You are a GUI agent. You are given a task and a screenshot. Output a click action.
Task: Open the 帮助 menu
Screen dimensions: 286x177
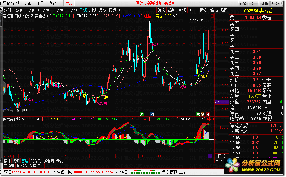(x=53, y=3)
